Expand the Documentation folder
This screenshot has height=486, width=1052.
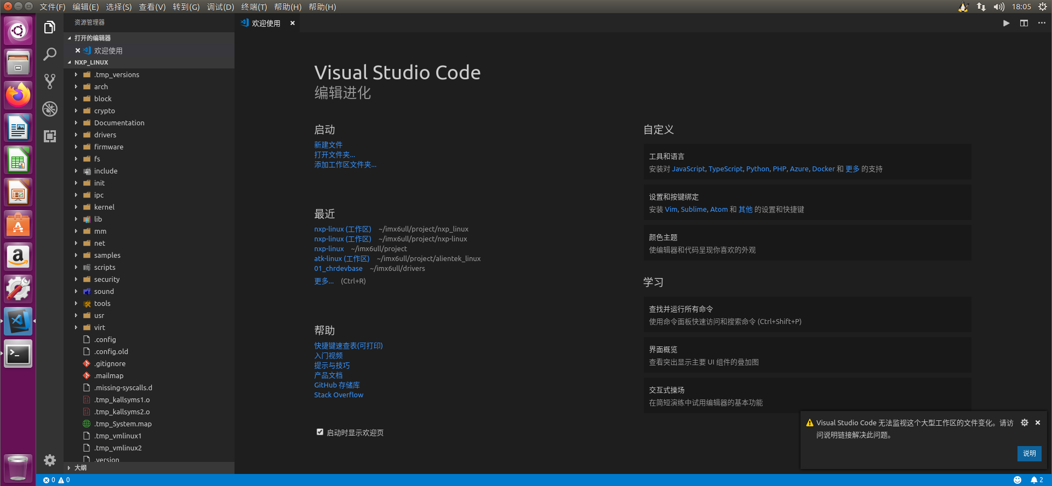pos(149,123)
